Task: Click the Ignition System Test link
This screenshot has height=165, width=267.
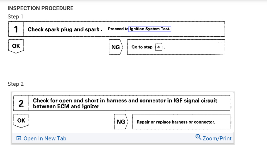Action: pos(149,29)
